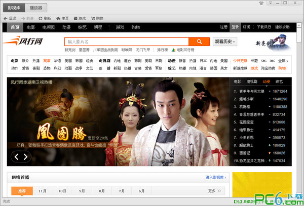The height and width of the screenshot is (206, 304).
Task: Click the 淘宝热卖 link
Action: point(268,68)
